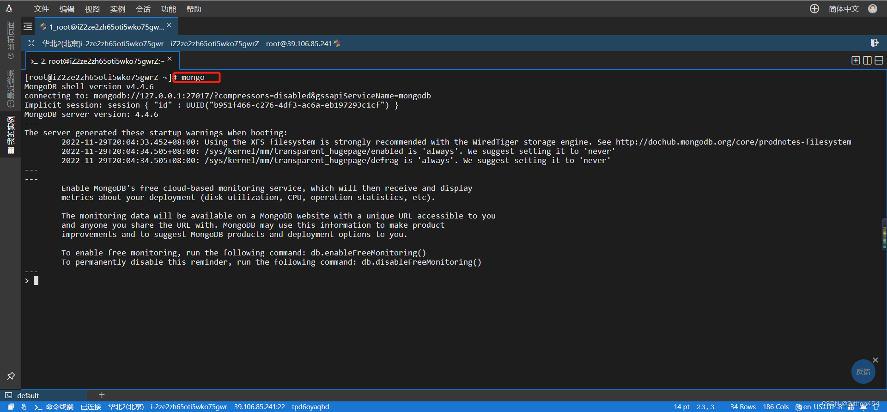Close the 2. root@iZ2ze2zh65oti5wko75gwrZ:~ terminal tab
The height and width of the screenshot is (412, 887).
tap(170, 59)
